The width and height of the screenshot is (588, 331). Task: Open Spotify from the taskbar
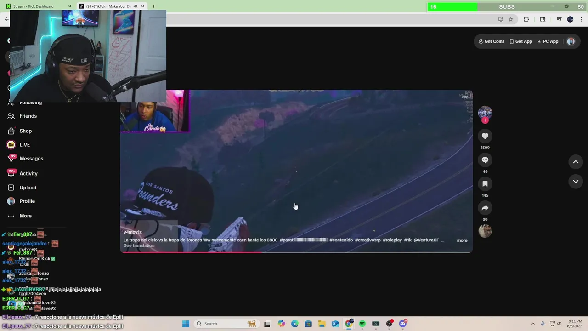point(362,324)
